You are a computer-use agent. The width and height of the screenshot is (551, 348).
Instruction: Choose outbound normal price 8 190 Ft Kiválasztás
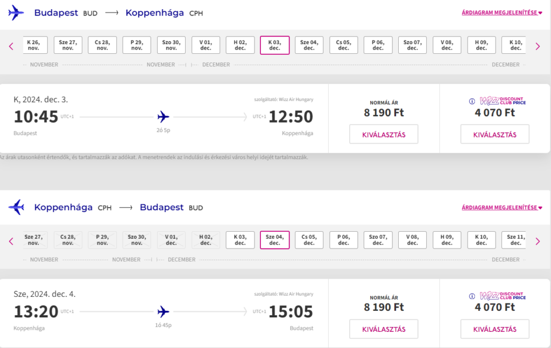pos(384,134)
